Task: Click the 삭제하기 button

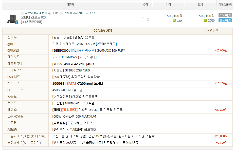Action: click(x=225, y=15)
